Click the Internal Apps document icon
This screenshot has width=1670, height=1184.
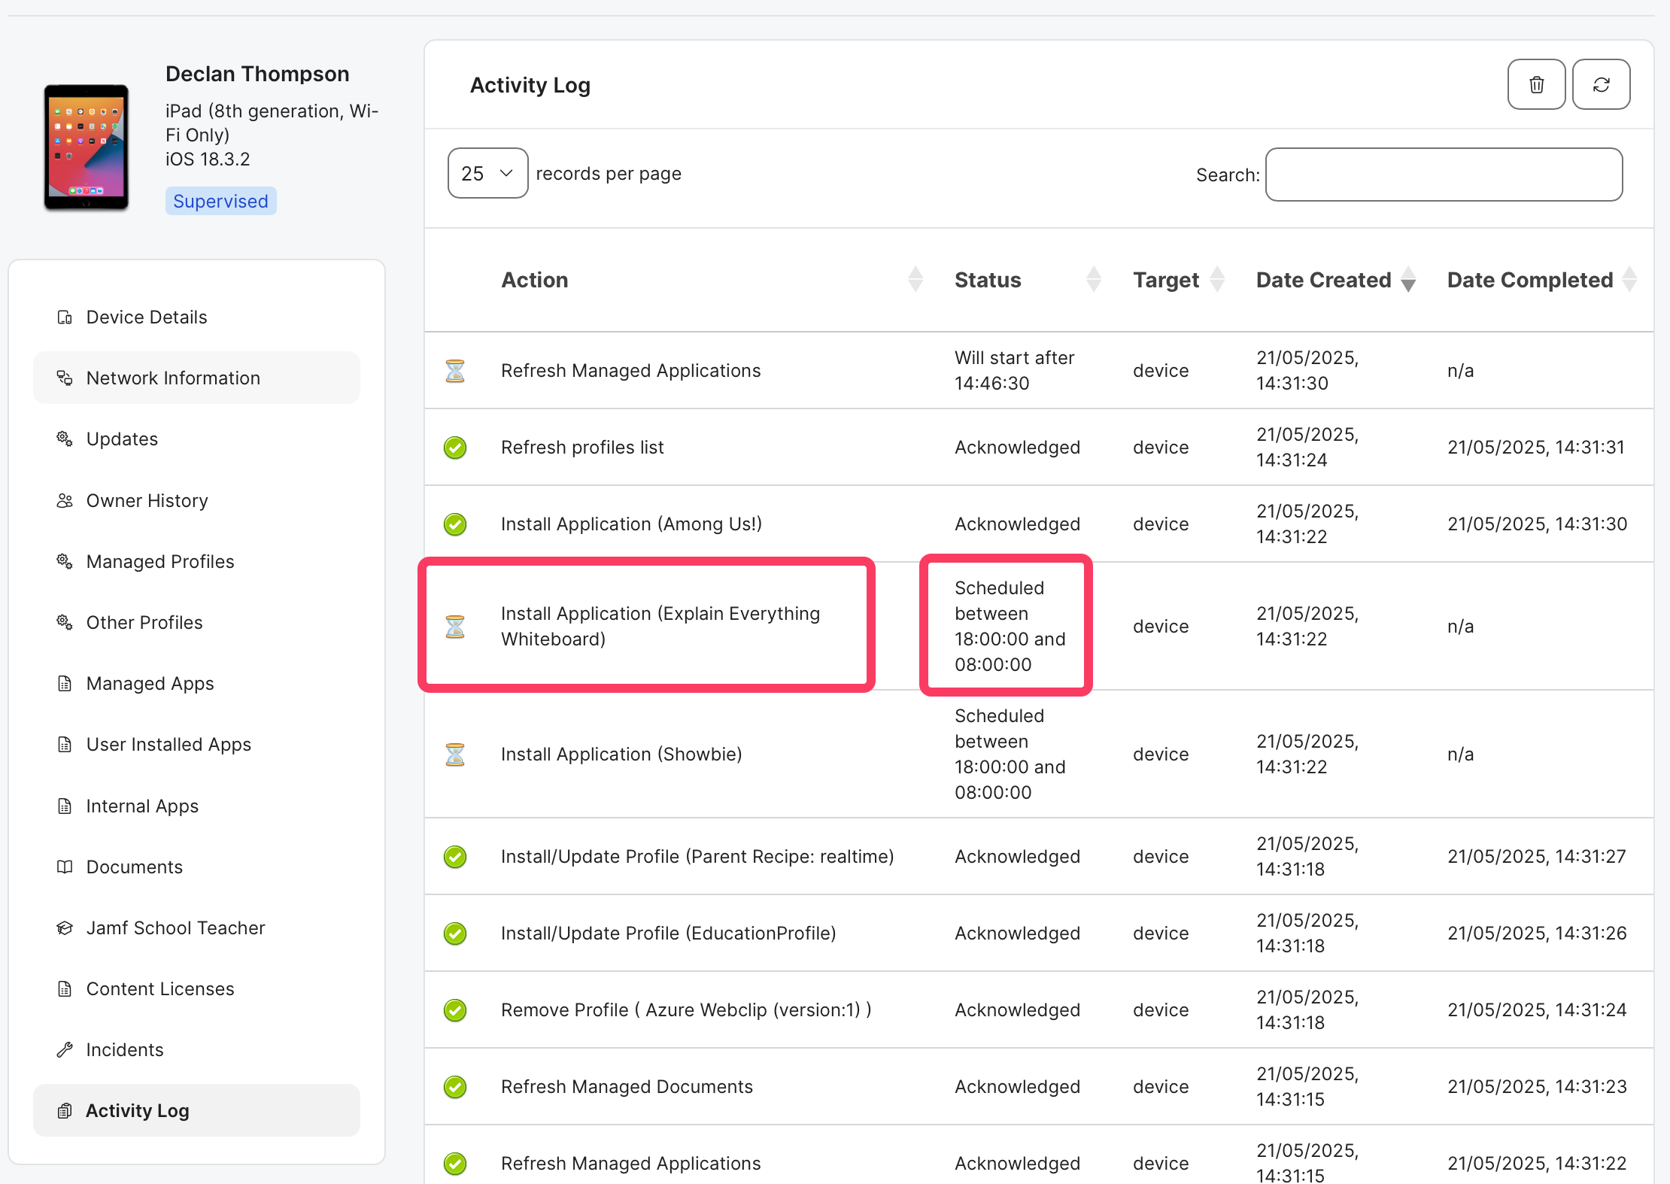pos(65,806)
